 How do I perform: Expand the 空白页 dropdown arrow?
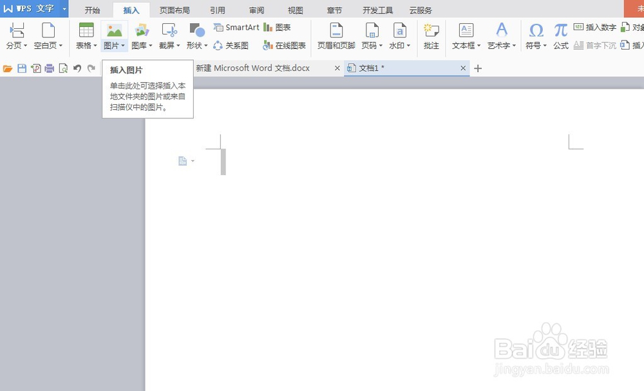pyautogui.click(x=61, y=46)
